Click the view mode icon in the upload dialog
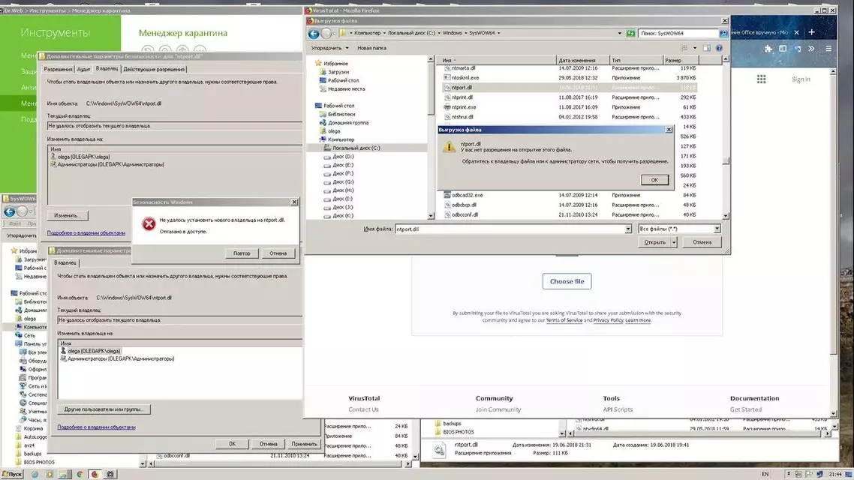Image resolution: width=854 pixels, height=480 pixels. coord(684,48)
